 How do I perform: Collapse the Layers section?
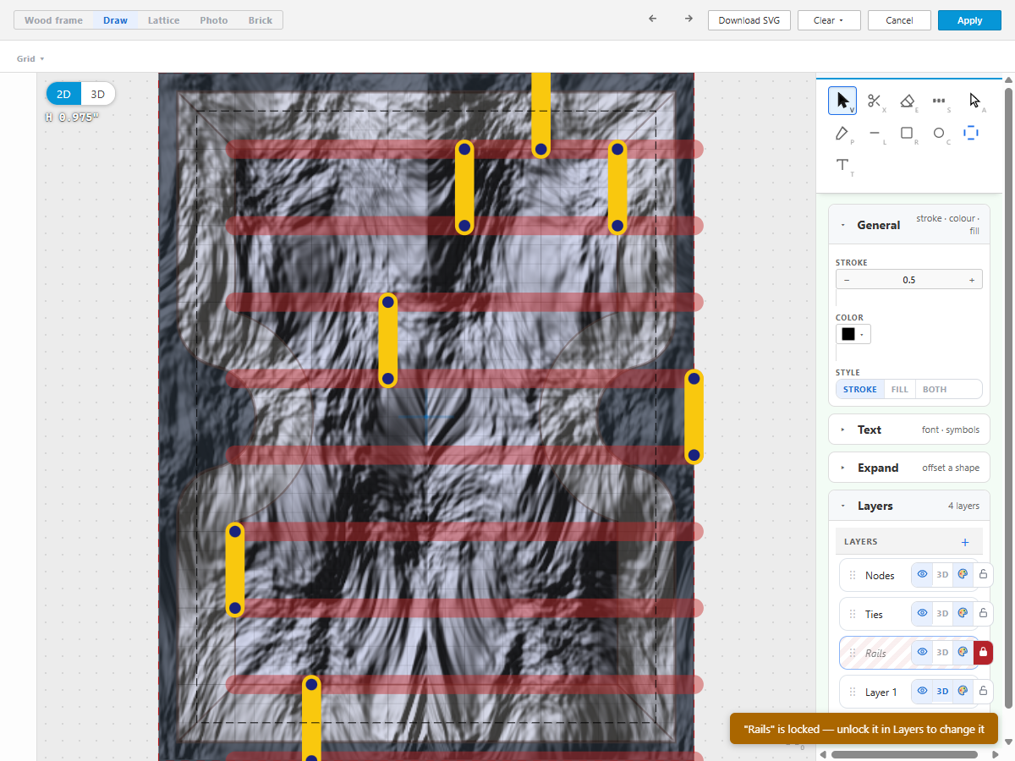click(x=909, y=506)
